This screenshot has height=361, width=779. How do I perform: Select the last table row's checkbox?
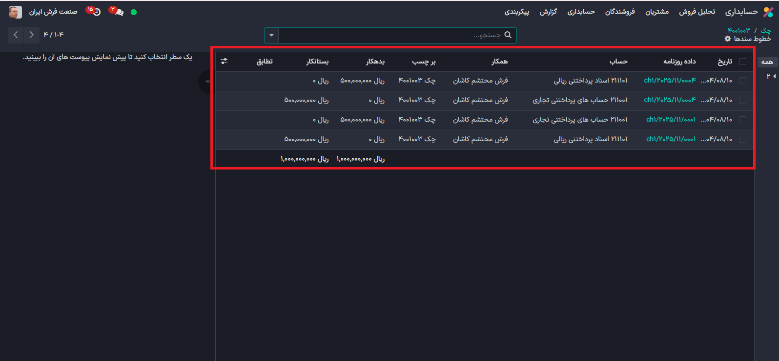tap(742, 139)
